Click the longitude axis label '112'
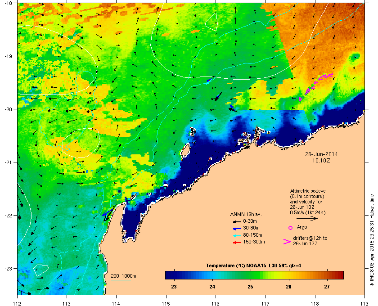378x306 pixels. point(18,303)
